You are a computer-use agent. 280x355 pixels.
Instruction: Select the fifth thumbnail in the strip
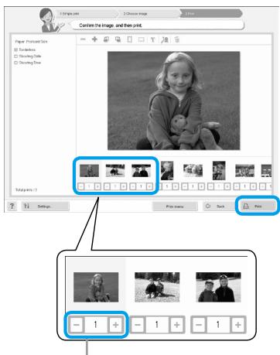tap(193, 171)
